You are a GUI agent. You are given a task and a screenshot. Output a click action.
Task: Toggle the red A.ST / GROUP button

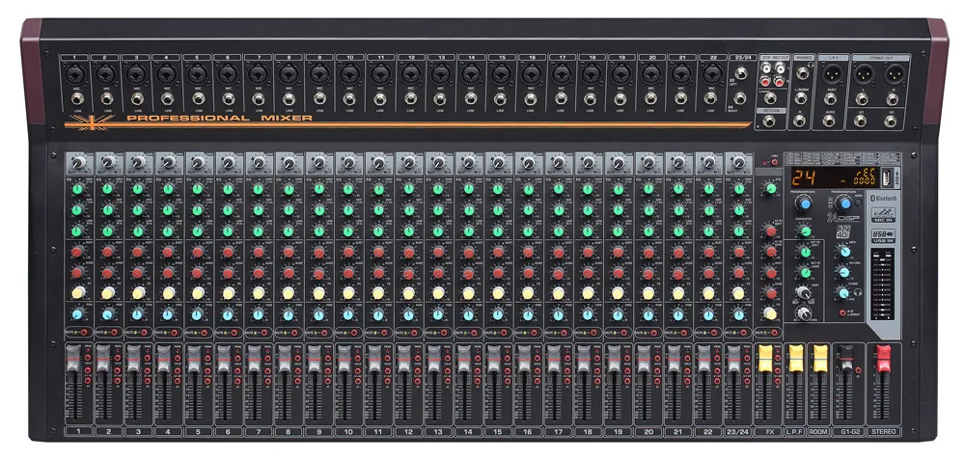click(x=842, y=312)
